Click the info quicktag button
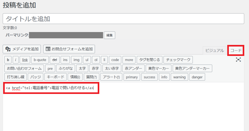Screen dimensions: 249x131 tap(164, 77)
